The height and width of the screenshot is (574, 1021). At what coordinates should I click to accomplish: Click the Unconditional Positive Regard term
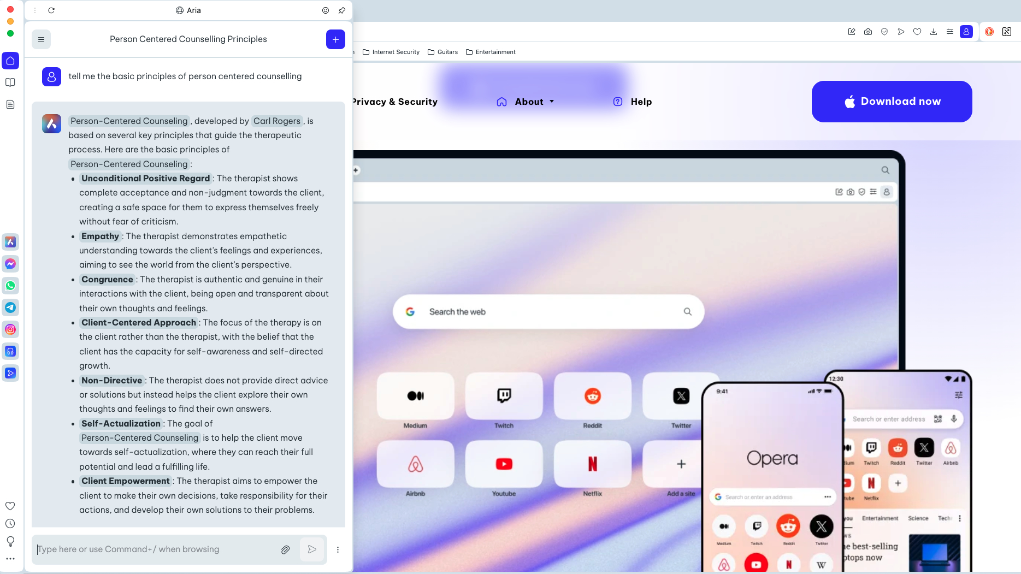pos(146,179)
